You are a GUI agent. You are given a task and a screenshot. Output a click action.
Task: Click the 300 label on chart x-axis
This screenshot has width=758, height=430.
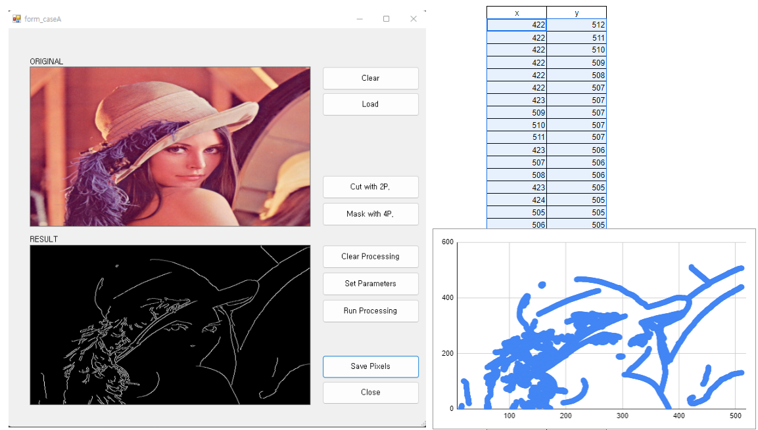coord(623,416)
